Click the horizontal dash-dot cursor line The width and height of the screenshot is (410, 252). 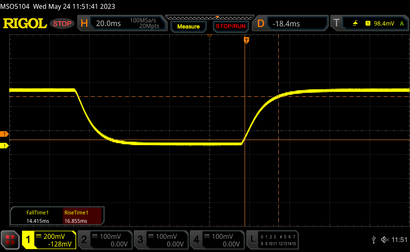click(x=209, y=97)
